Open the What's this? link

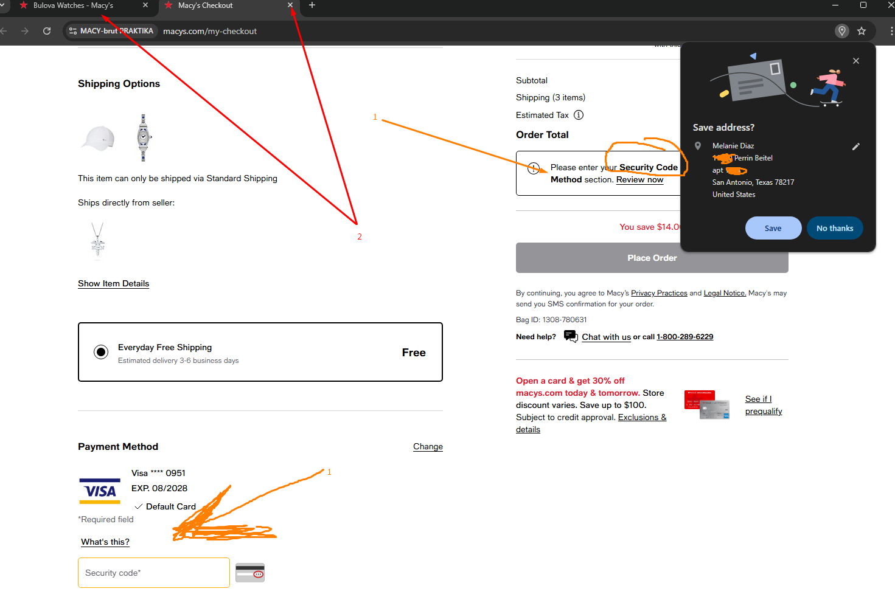pyautogui.click(x=105, y=542)
